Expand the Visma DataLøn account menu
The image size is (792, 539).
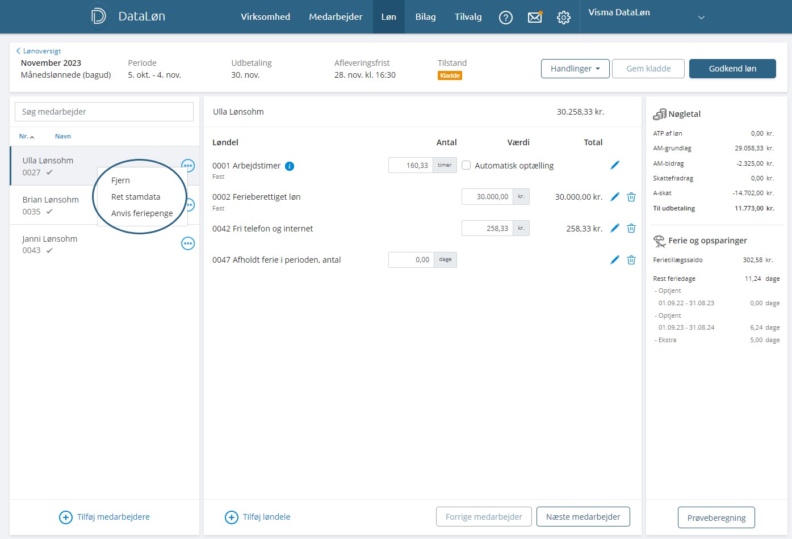pos(701,18)
